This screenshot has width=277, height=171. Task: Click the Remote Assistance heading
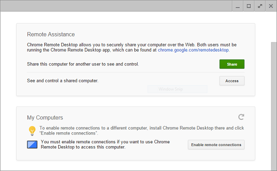[x=51, y=35]
